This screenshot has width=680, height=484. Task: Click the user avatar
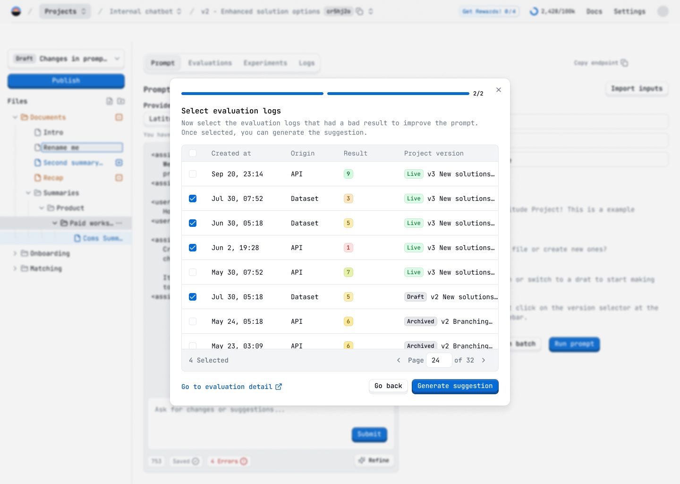click(663, 11)
